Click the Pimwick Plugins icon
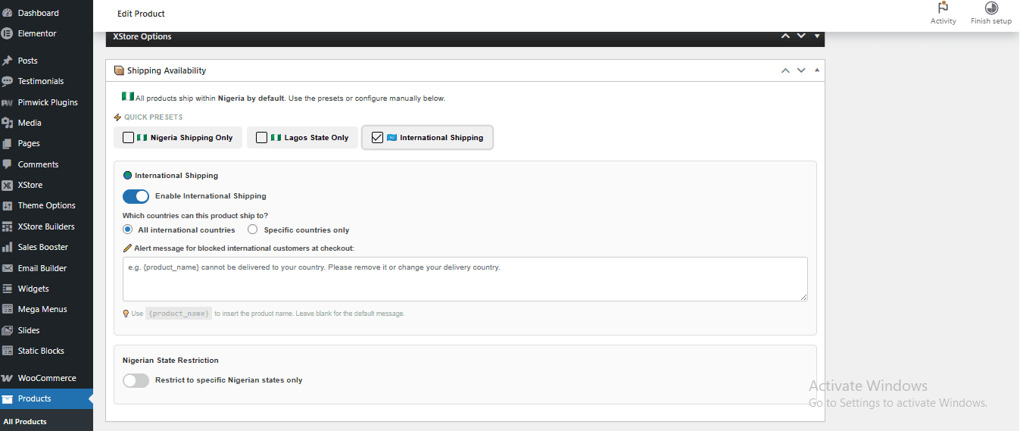The width and height of the screenshot is (1020, 431). coord(8,102)
